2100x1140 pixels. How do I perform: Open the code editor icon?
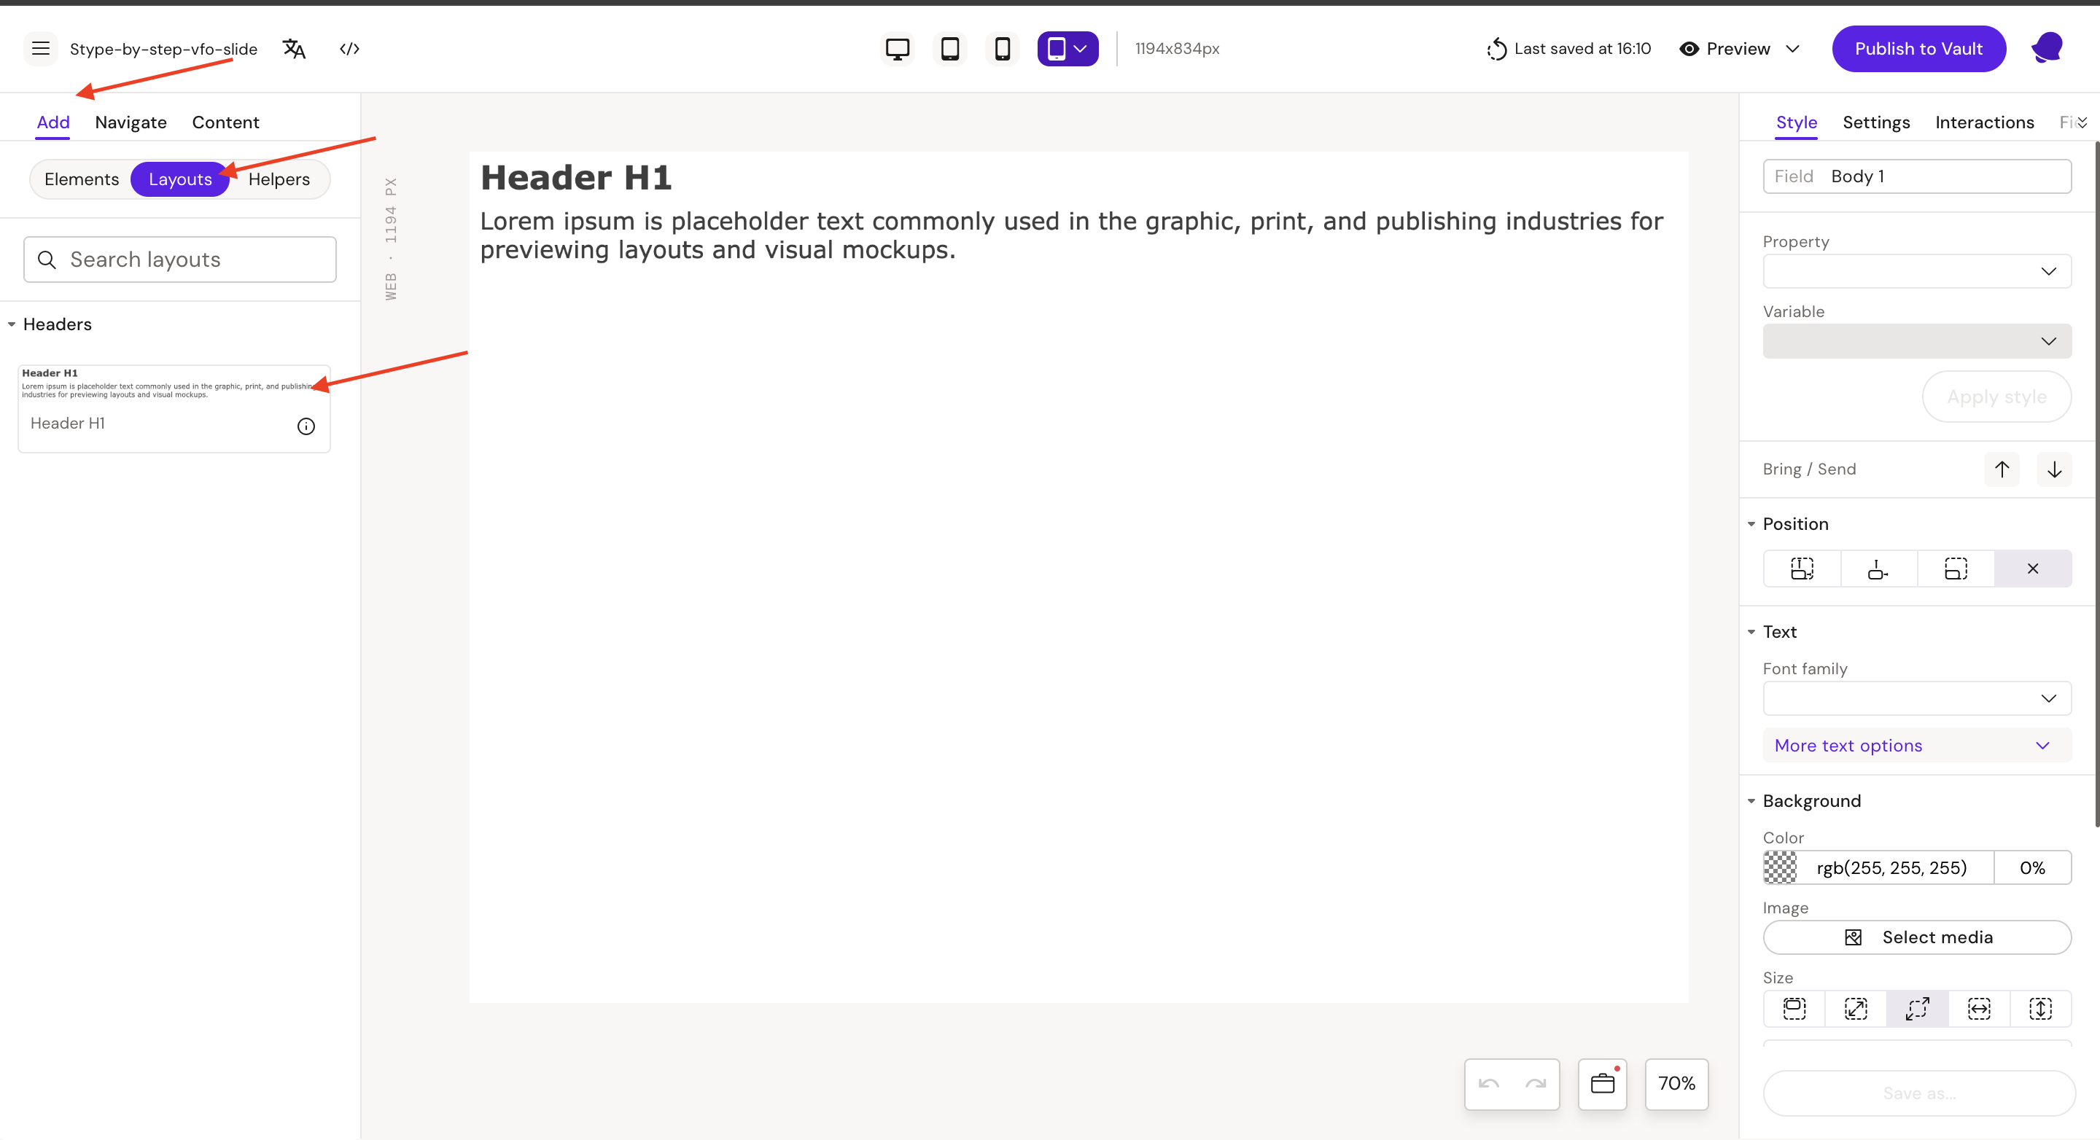[x=350, y=49]
